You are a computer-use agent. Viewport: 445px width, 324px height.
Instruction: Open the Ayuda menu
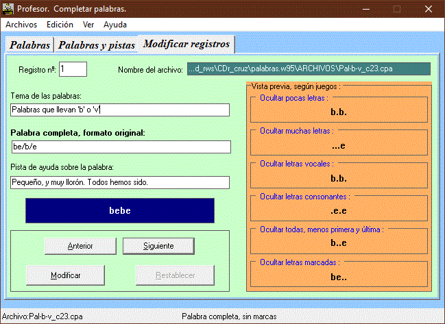(x=115, y=25)
